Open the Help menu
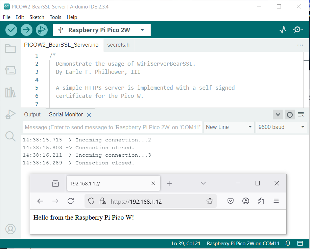The width and height of the screenshot is (310, 249). [x=72, y=17]
